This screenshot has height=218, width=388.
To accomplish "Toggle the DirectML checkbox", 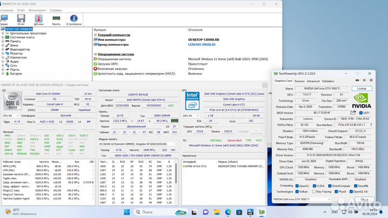I will (x=355, y=186).
